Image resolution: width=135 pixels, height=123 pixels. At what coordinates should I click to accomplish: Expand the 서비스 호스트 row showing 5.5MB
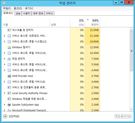pos(5,65)
